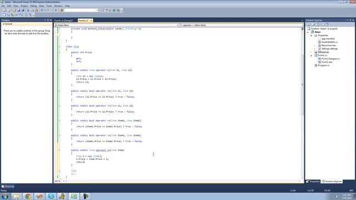This screenshot has height=200, width=356.
Task: Collapse the Adam project node
Action: point(308,32)
